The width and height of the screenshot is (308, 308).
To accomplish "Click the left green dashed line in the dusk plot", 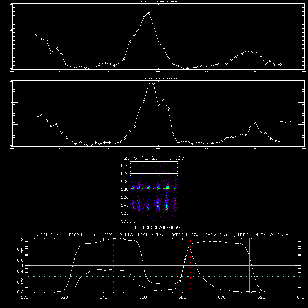I will (98, 113).
